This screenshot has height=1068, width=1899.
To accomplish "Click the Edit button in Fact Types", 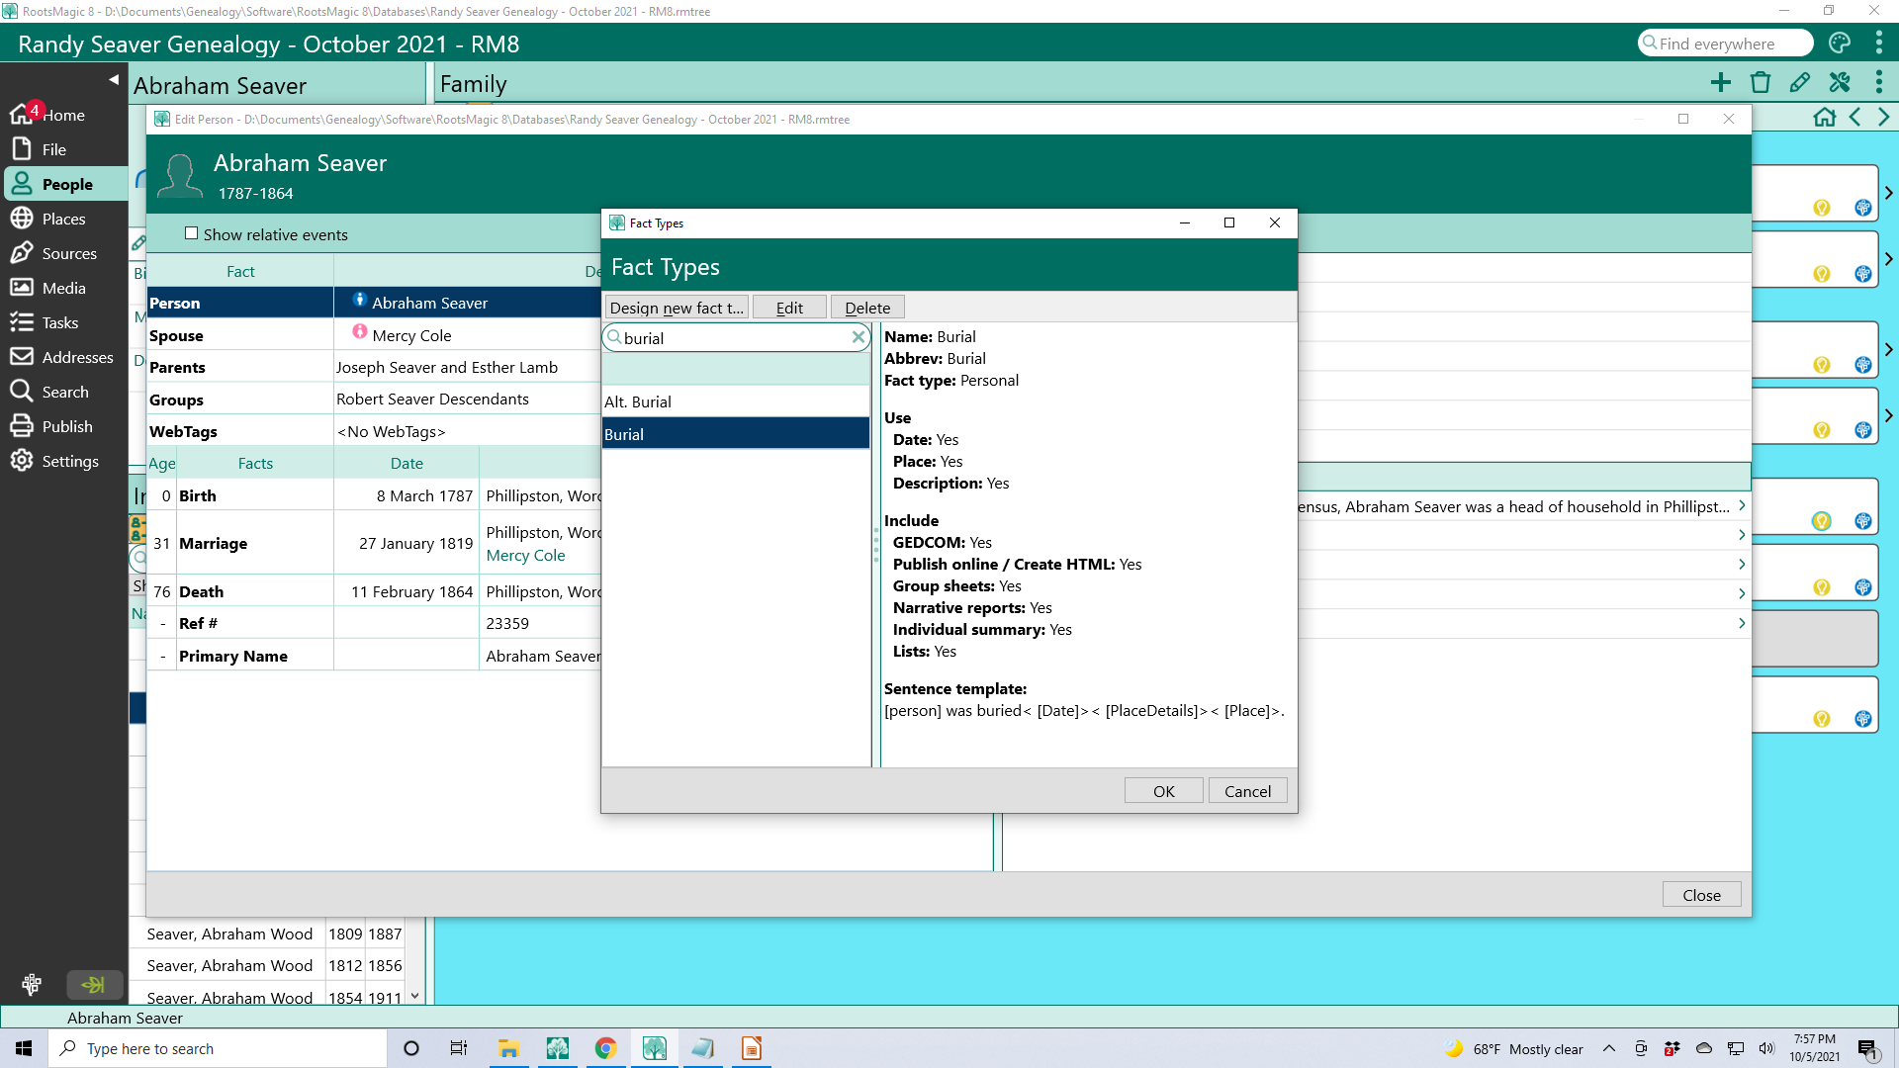I will pyautogui.click(x=789, y=308).
